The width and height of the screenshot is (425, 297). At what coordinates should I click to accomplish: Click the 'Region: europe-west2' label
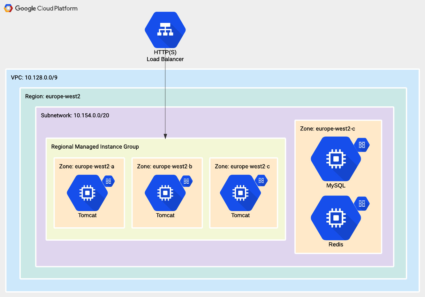pos(53,96)
